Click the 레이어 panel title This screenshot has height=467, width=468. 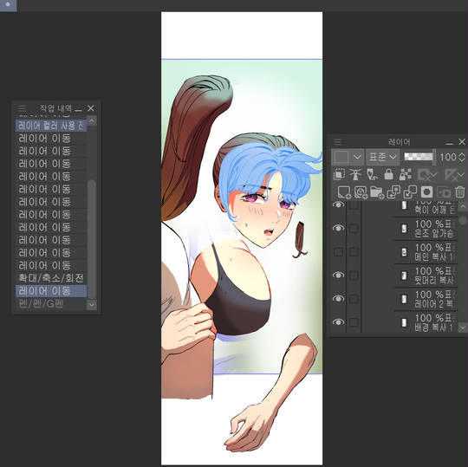(399, 142)
